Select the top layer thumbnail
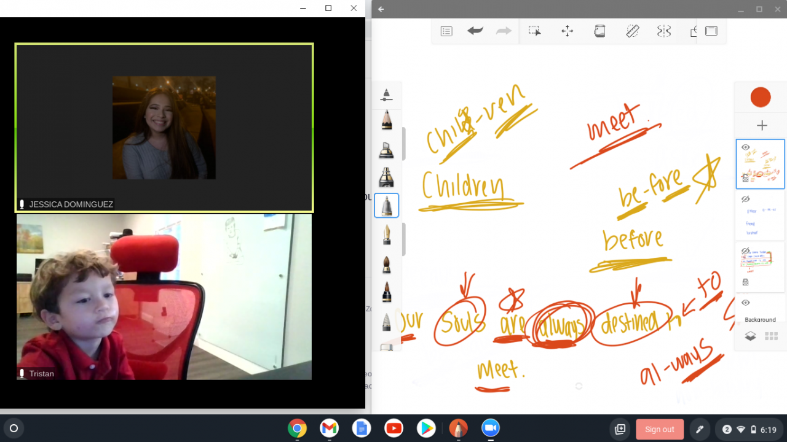The image size is (787, 442). (x=760, y=164)
